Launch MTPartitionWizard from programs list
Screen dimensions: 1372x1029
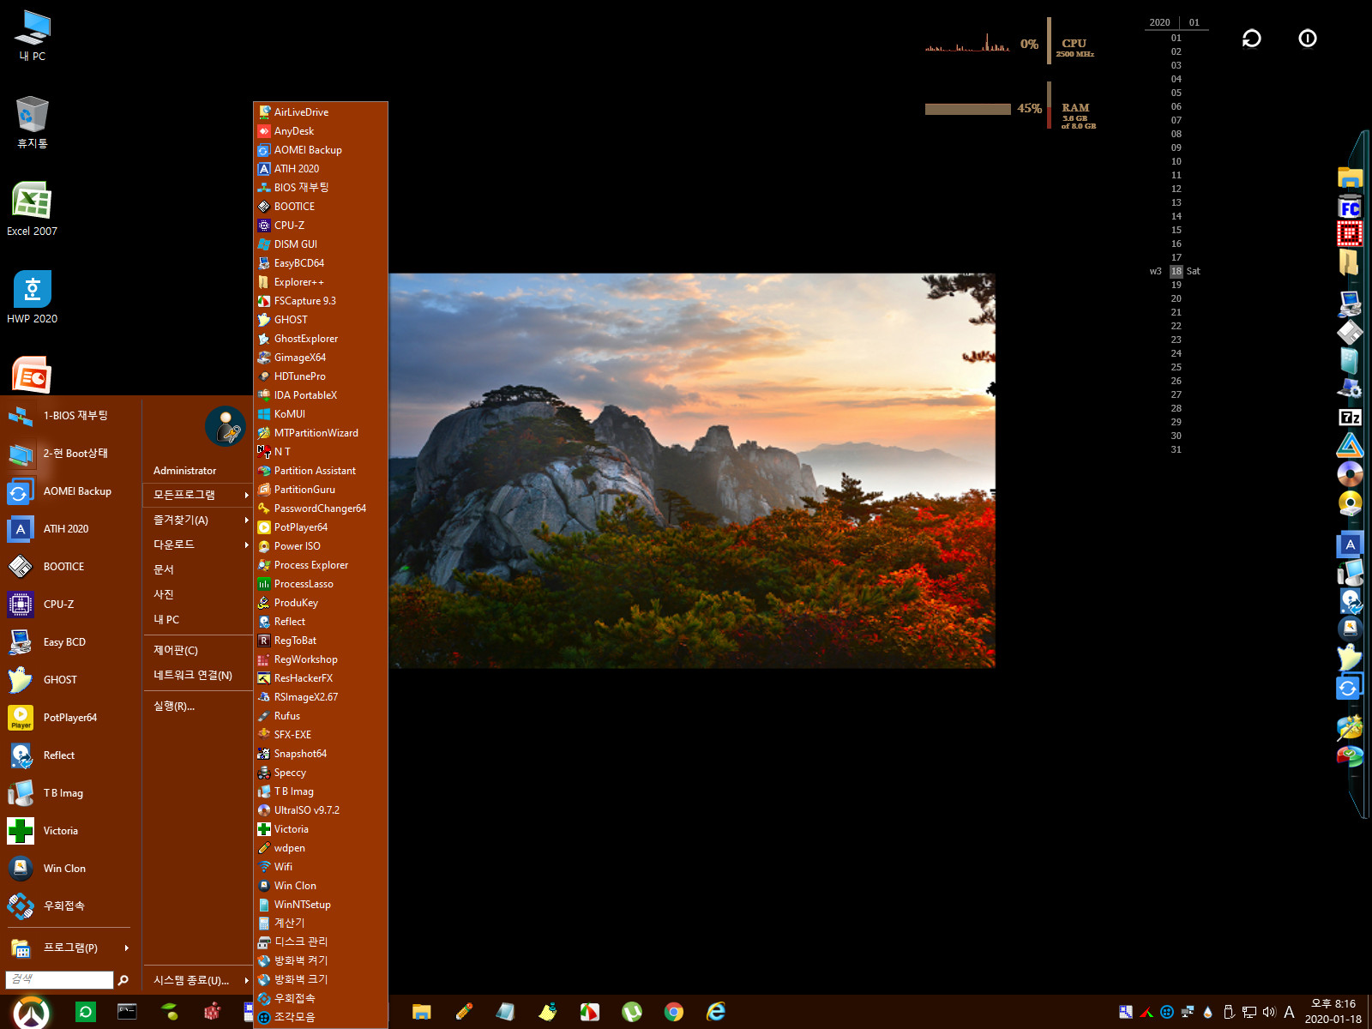[x=321, y=433]
